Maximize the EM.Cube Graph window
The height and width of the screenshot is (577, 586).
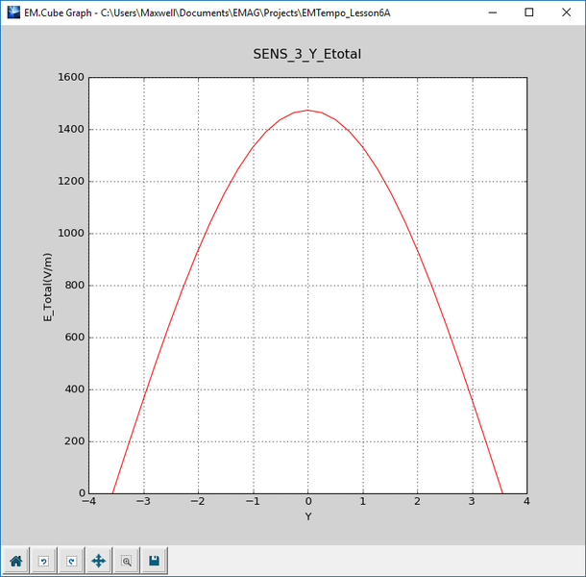tap(529, 13)
